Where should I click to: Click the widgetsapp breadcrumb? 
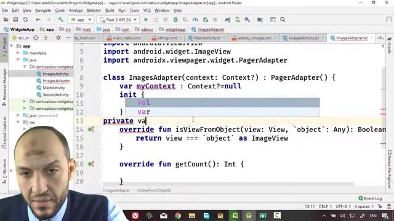(172, 29)
